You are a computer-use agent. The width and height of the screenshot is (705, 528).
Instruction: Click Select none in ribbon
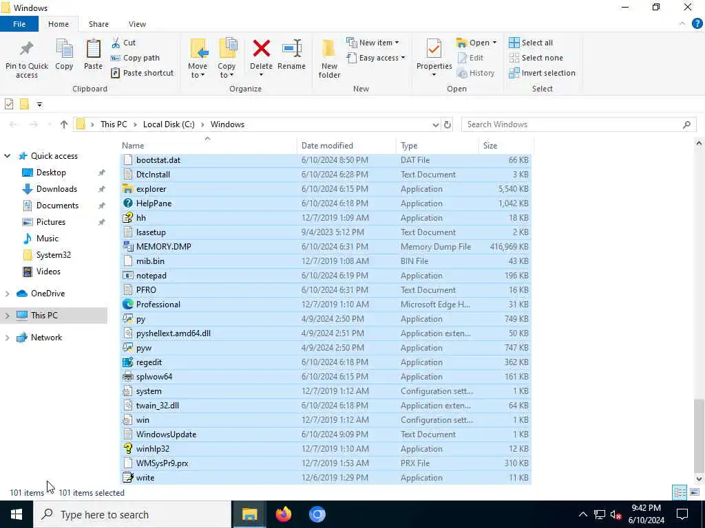536,58
